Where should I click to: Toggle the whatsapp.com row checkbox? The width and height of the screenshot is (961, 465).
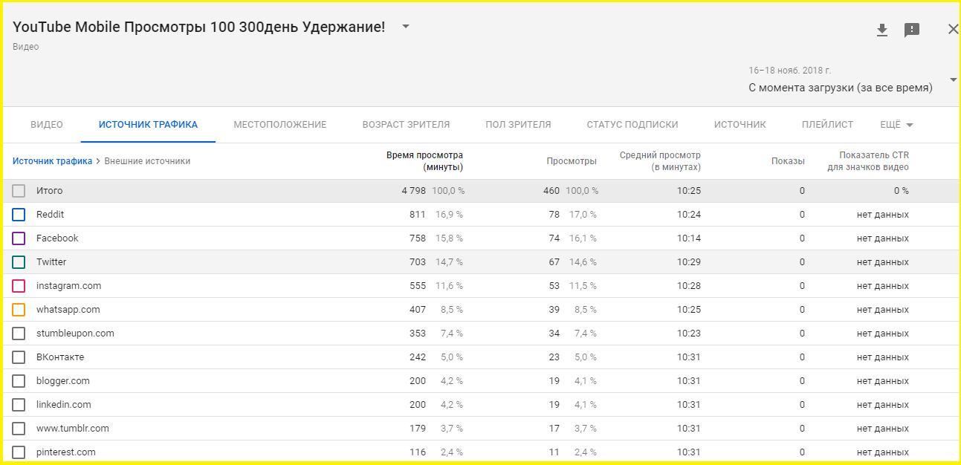click(19, 310)
